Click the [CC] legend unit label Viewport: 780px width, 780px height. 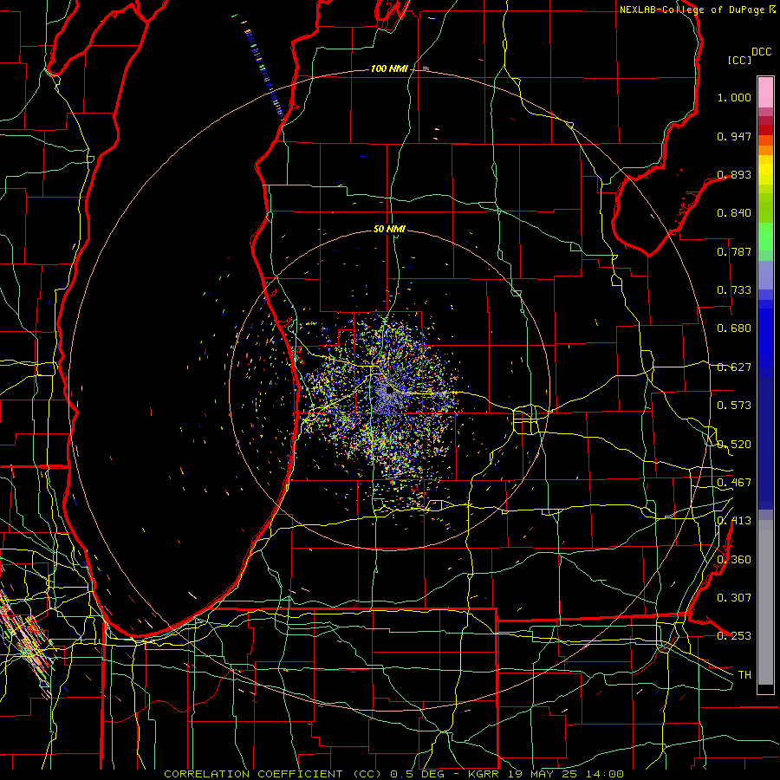pos(739,60)
